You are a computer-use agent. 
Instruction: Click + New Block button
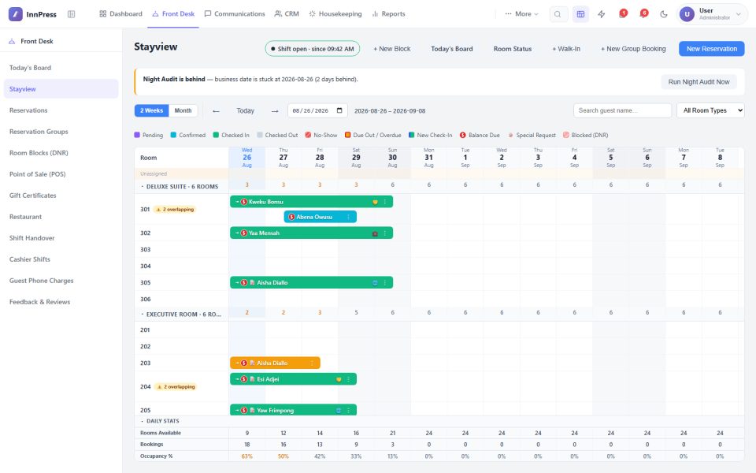point(391,49)
